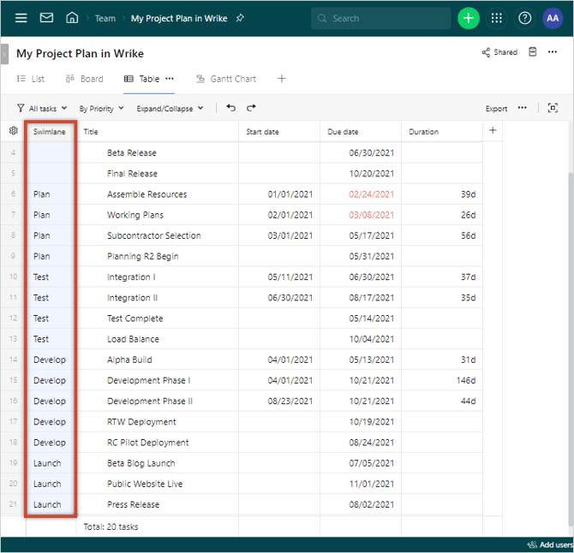574x553 pixels.
Task: Toggle fullscreen view icon
Action: tap(553, 108)
